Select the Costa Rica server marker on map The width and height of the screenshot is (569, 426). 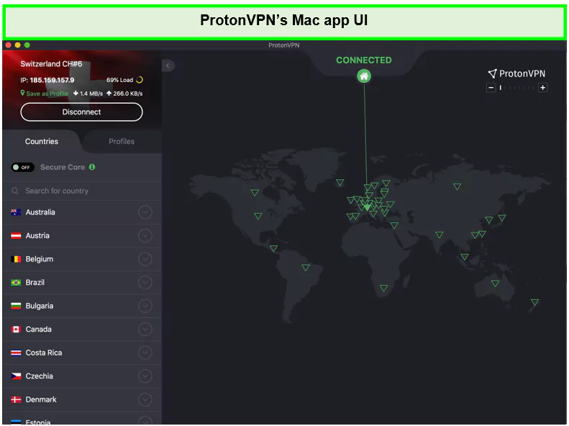[273, 248]
